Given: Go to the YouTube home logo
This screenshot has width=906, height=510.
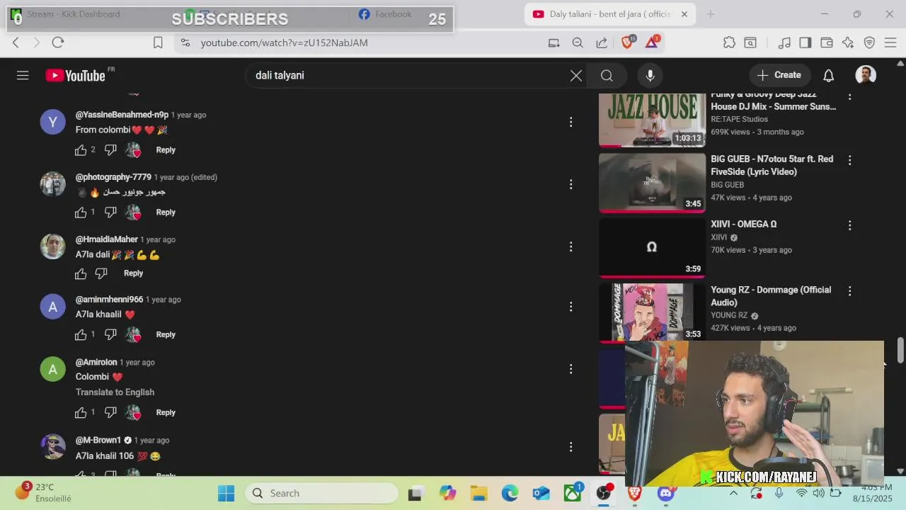Looking at the screenshot, I should [x=75, y=75].
